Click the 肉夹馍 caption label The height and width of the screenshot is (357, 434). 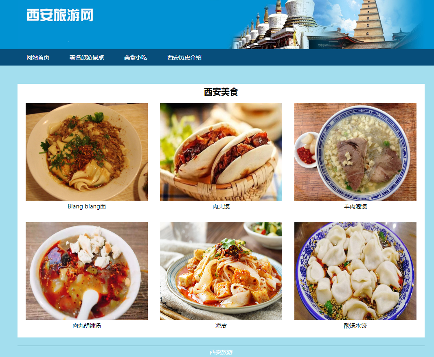(221, 206)
